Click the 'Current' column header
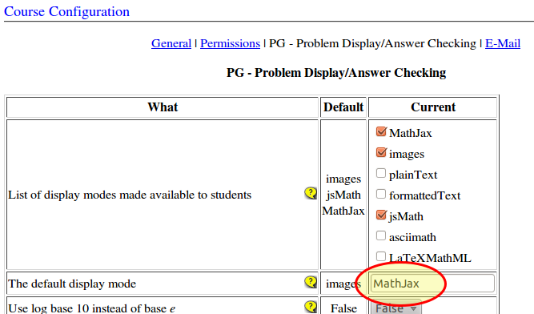The height and width of the screenshot is (314, 534). [x=433, y=107]
